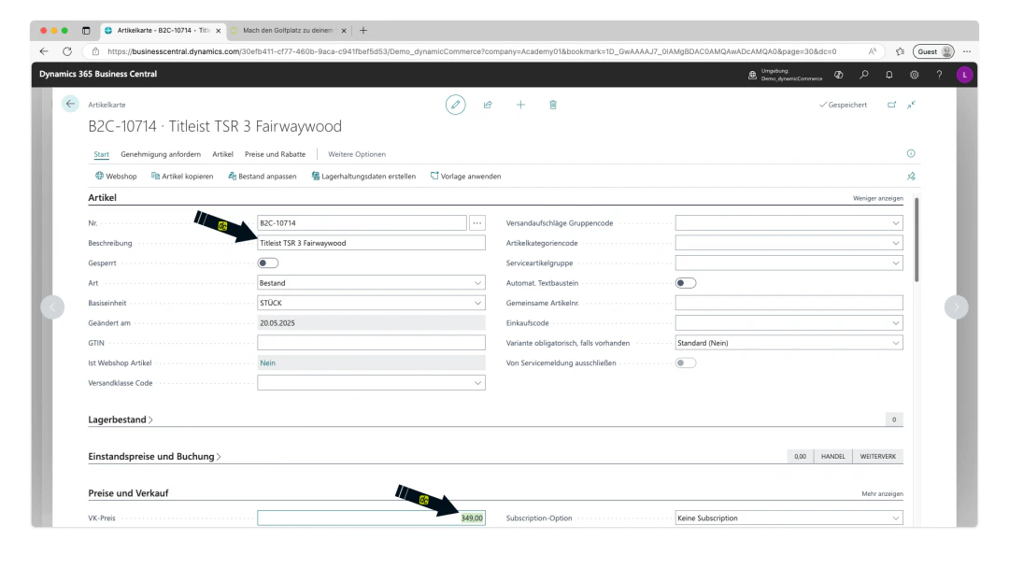This screenshot has height=568, width=1009.
Task: Click Weniger anzeigen link
Action: (877, 198)
